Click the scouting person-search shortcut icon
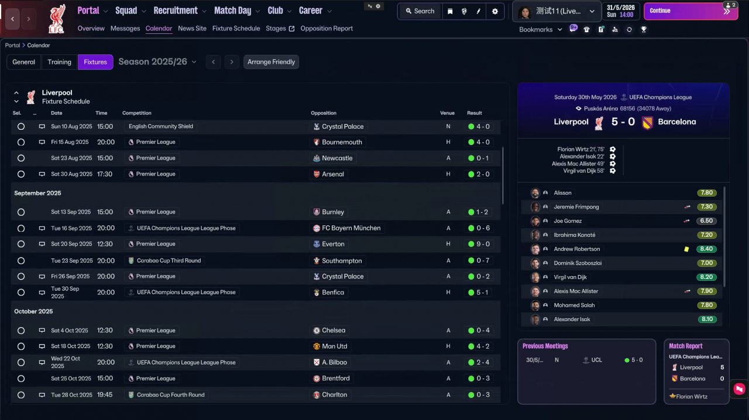 [x=615, y=29]
